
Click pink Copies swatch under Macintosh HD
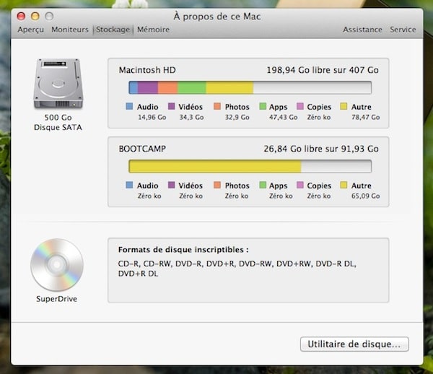(x=300, y=106)
